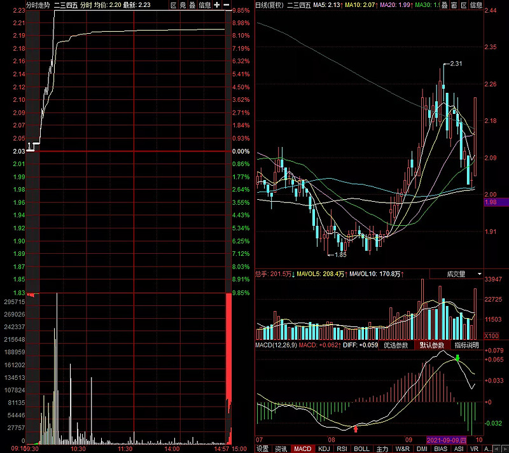The height and width of the screenshot is (453, 509).
Task: Click the plus zoom-in button on intraday chart
Action: [x=218, y=5]
